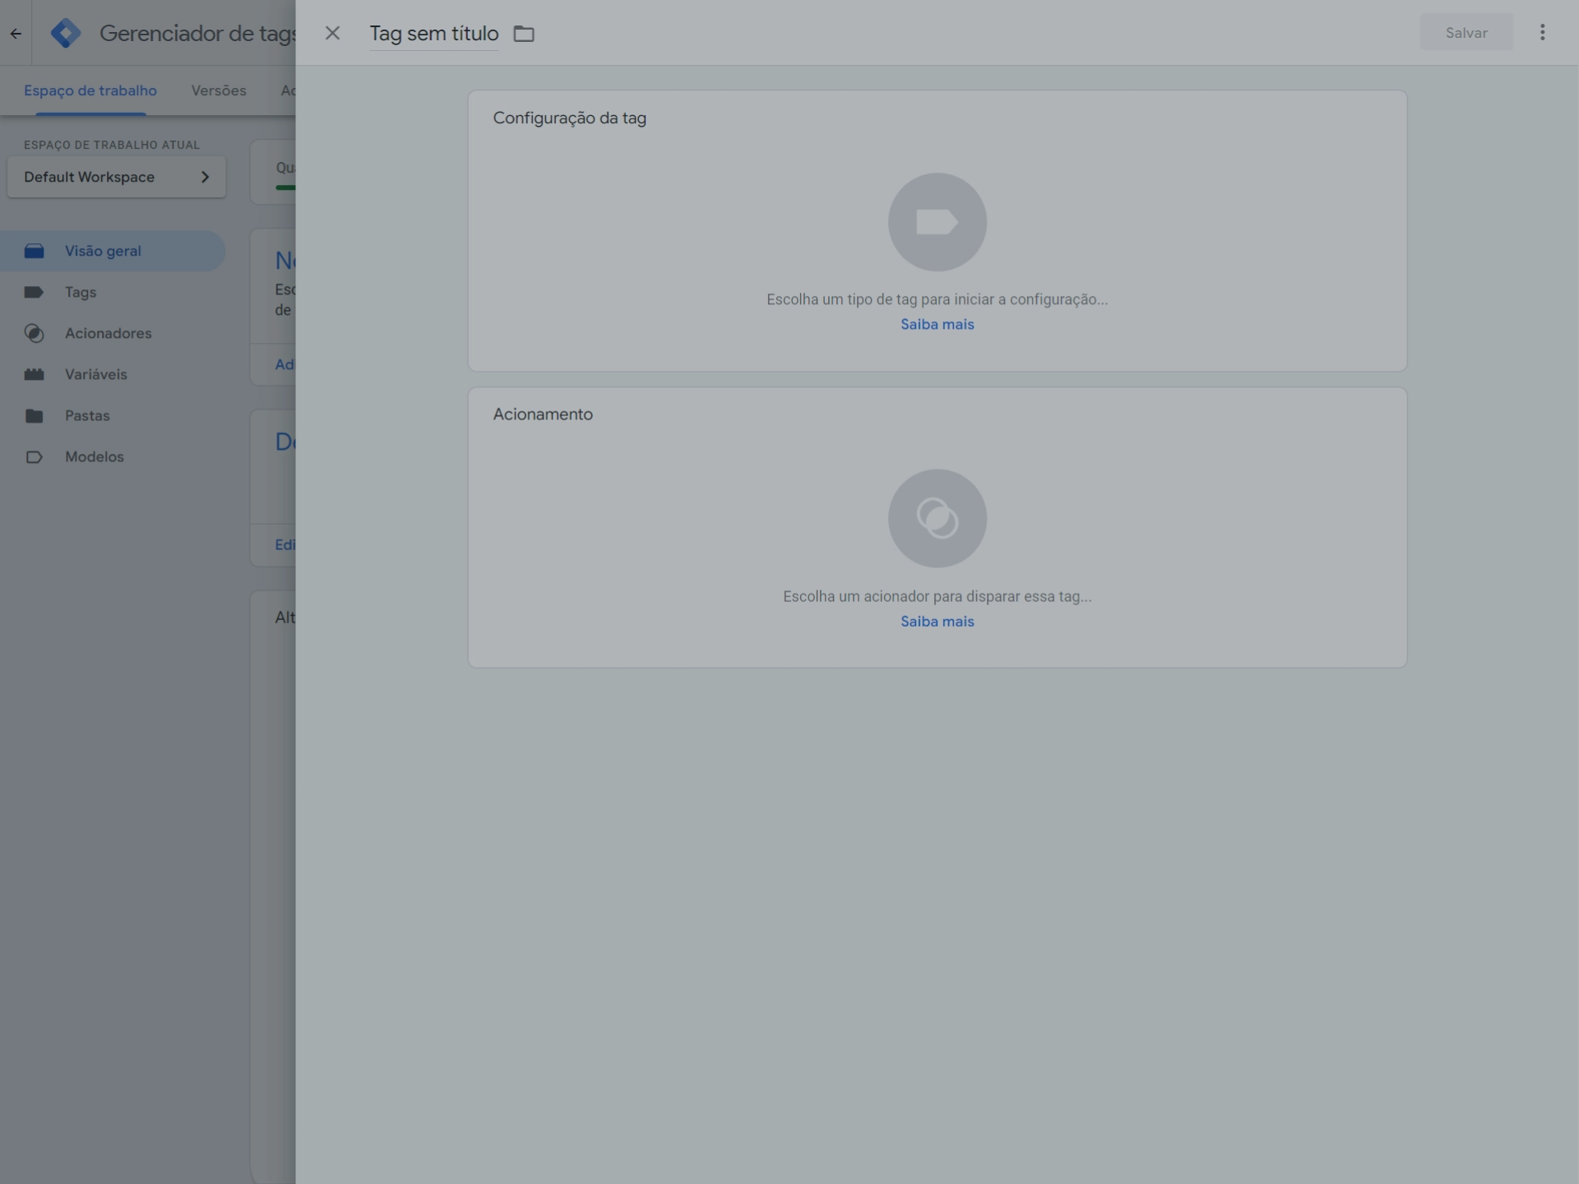
Task: Click the tag type icon circle
Action: point(937,222)
